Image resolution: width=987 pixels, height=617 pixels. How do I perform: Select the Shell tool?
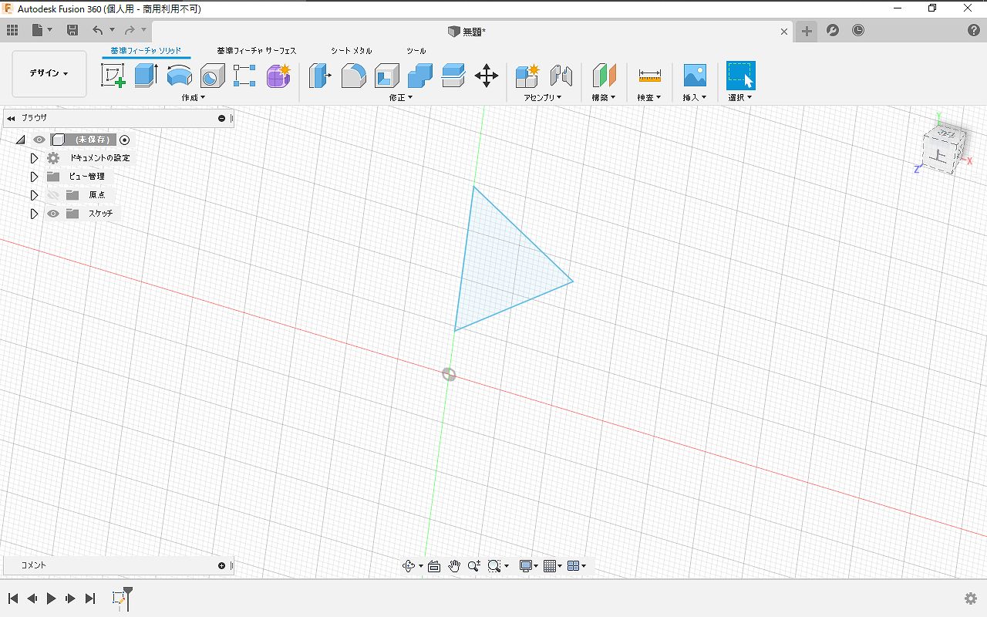click(386, 76)
